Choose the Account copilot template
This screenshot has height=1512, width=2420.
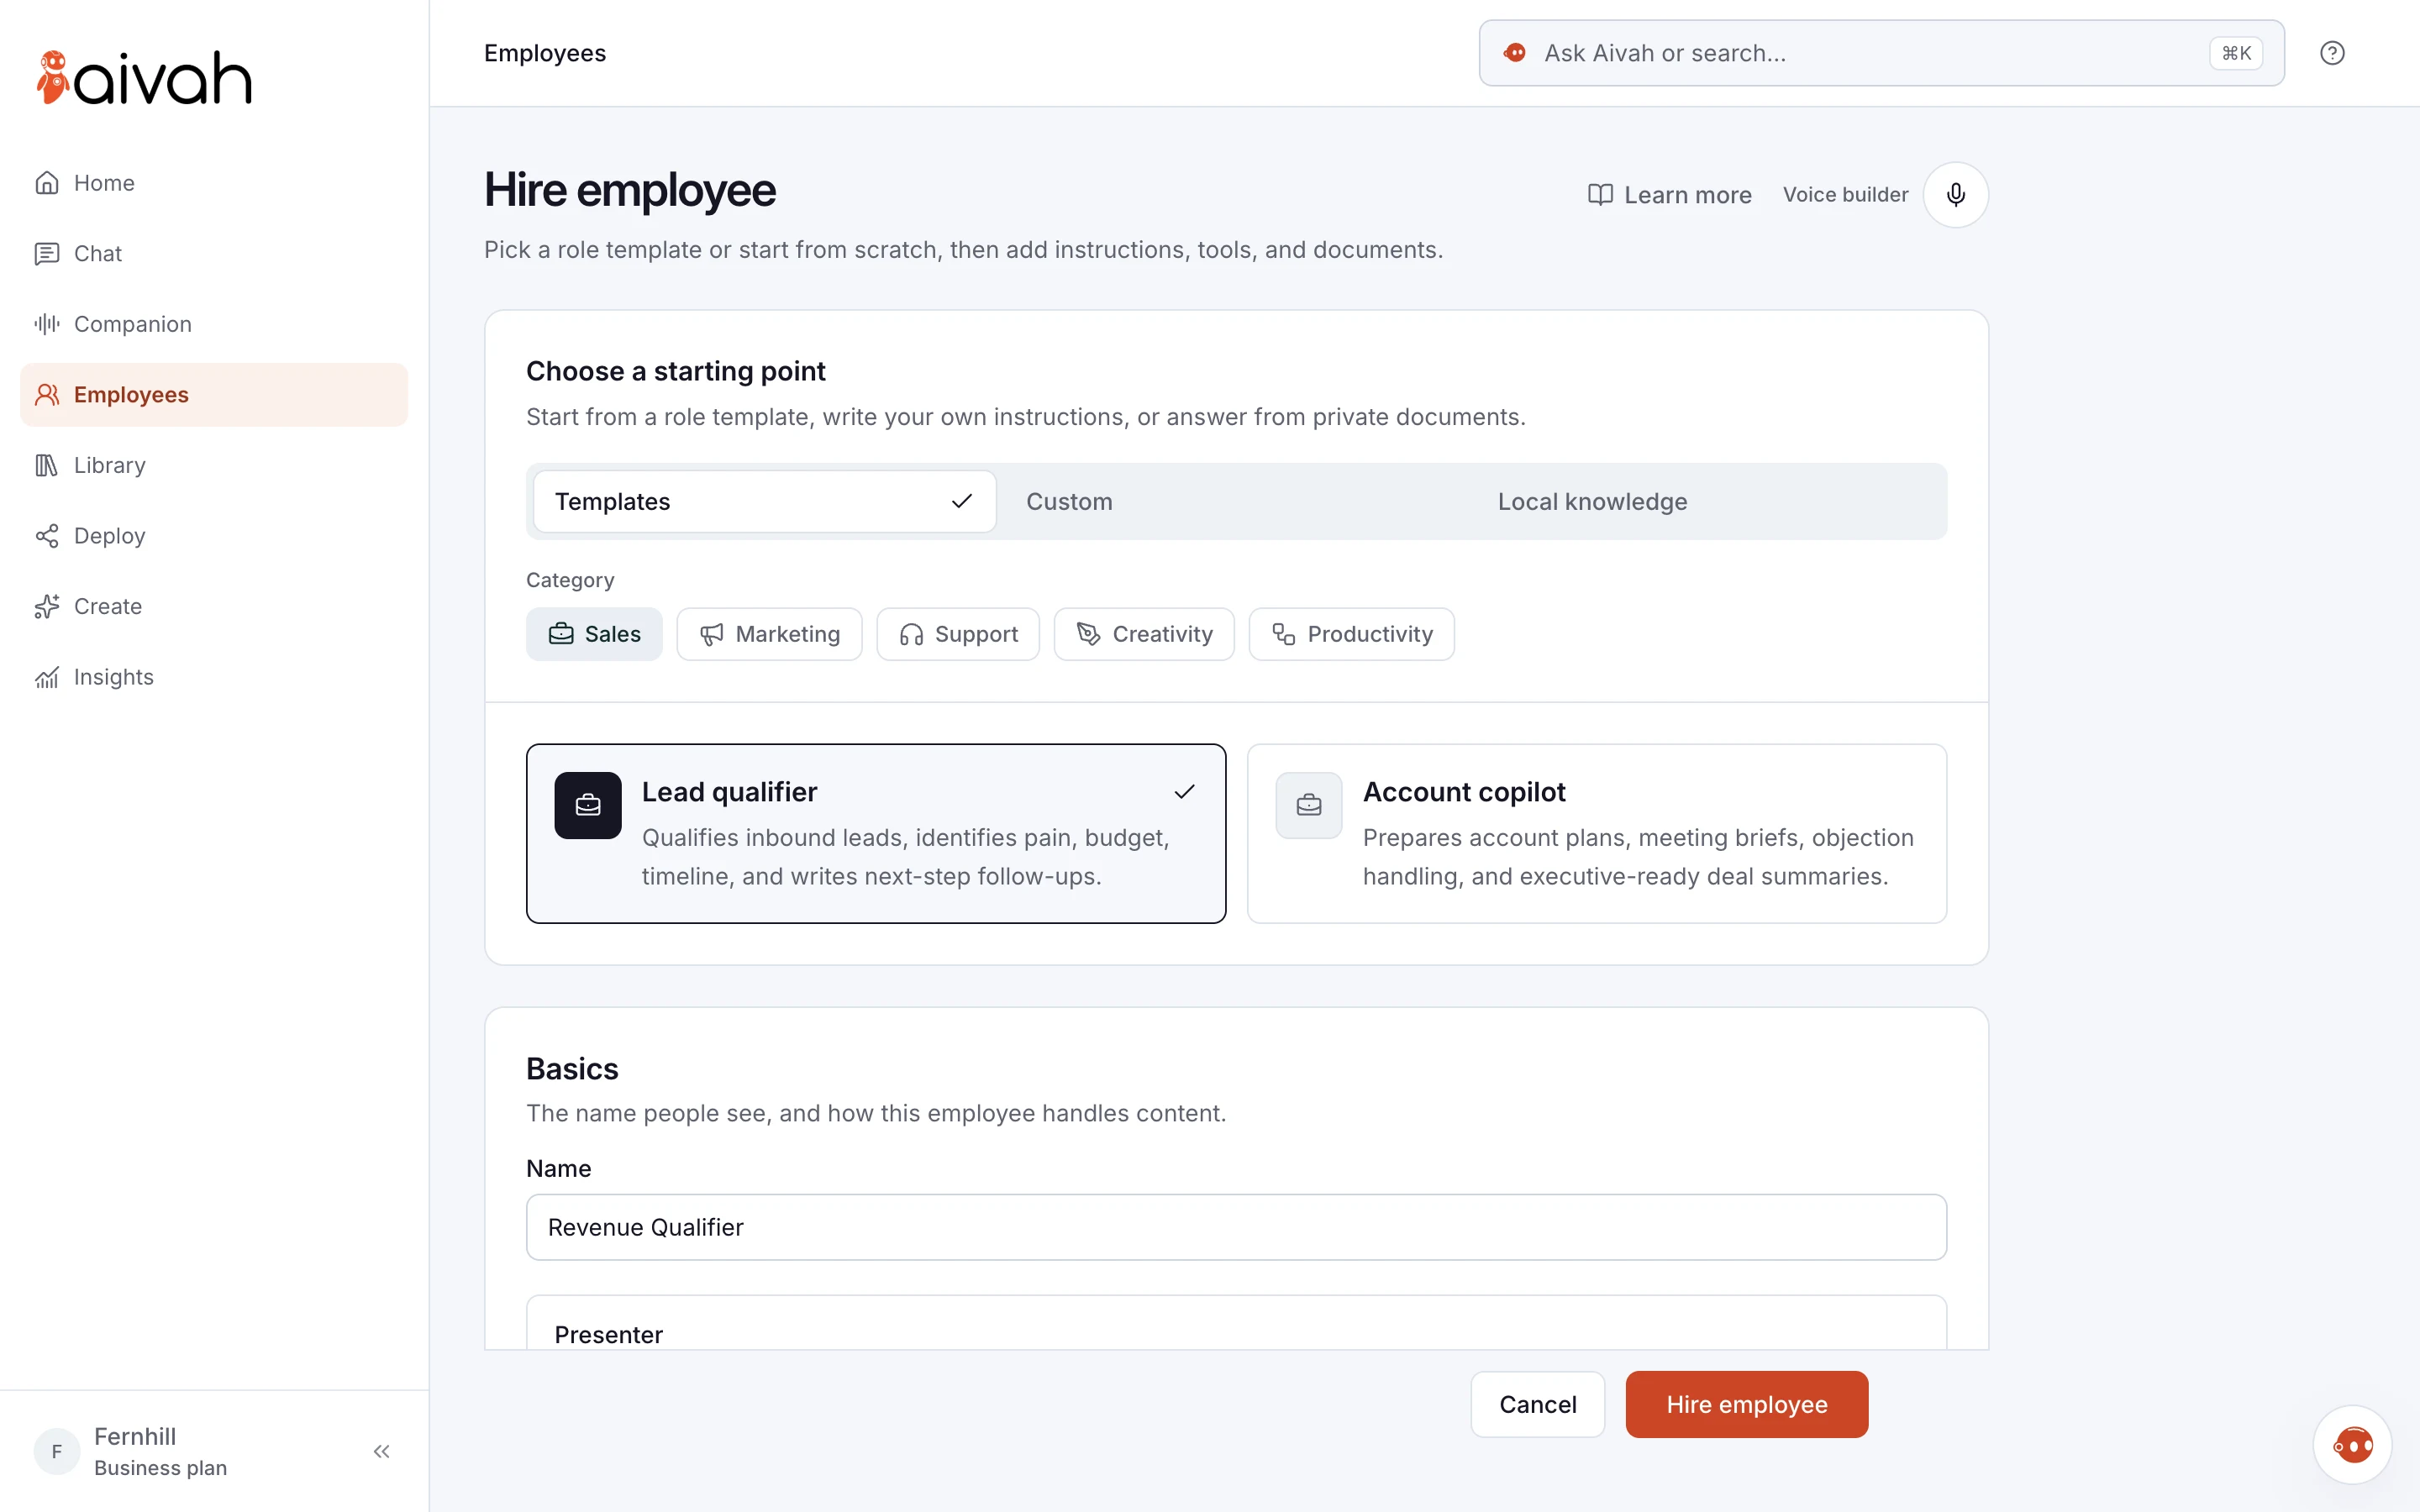pos(1597,833)
